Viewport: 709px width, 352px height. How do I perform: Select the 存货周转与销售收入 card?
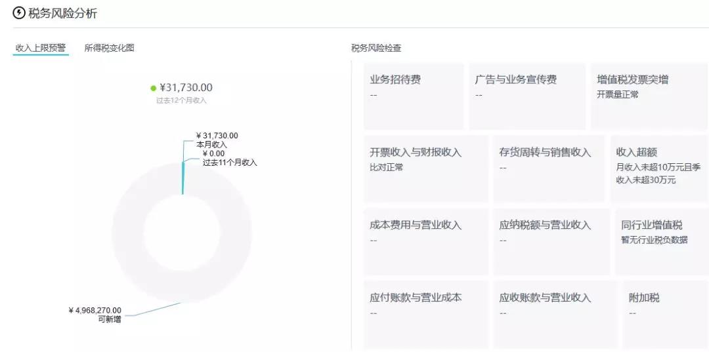(549, 168)
